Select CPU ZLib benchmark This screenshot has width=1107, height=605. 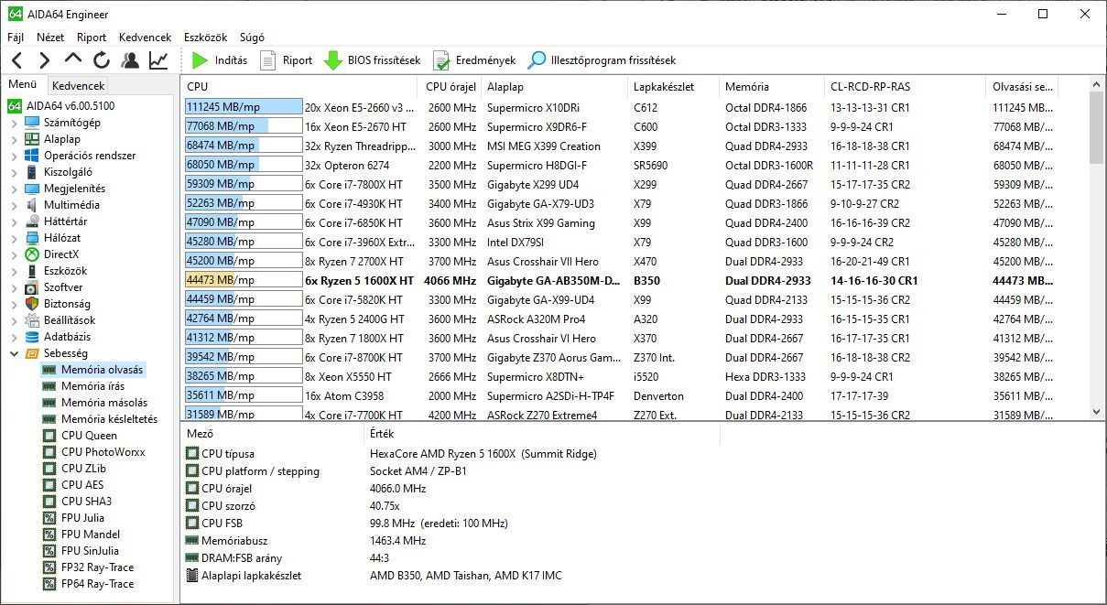point(84,468)
